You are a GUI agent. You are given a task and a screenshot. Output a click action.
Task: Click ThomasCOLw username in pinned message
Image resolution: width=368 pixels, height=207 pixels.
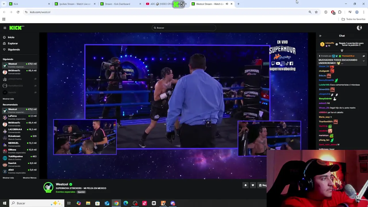pos(348,56)
